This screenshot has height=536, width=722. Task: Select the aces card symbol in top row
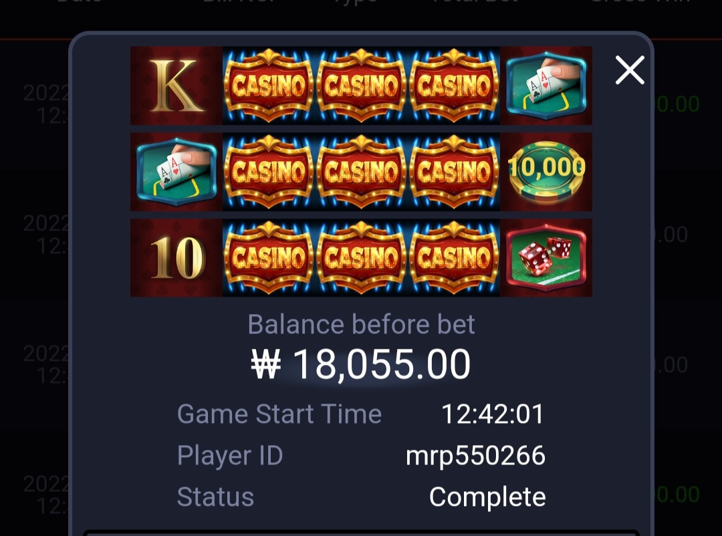coord(546,86)
